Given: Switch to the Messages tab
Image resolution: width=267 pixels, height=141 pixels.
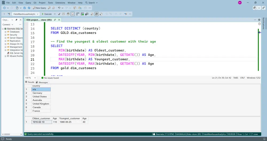Looking at the screenshot, I should coord(42,82).
